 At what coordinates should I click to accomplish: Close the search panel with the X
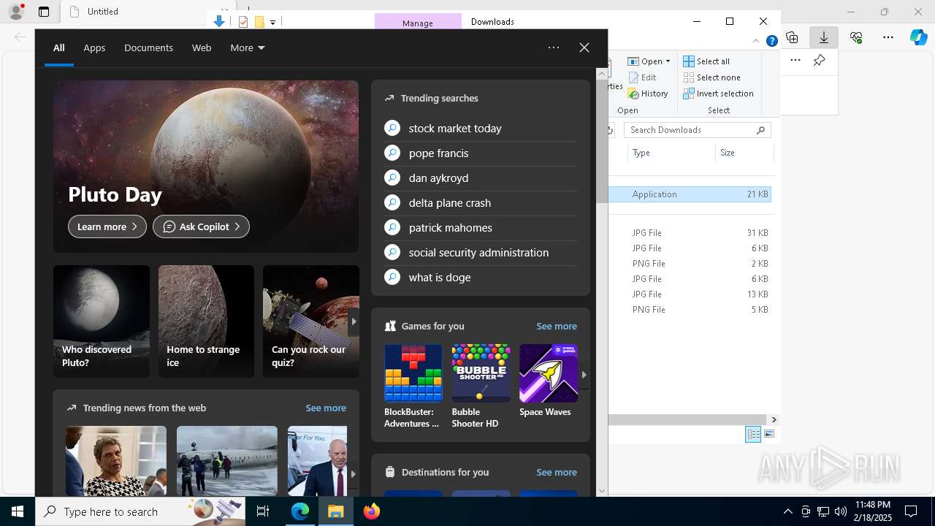point(584,47)
